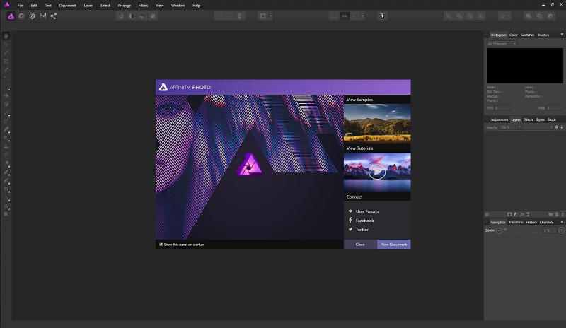Switch to the Swatches tab

pos(527,35)
